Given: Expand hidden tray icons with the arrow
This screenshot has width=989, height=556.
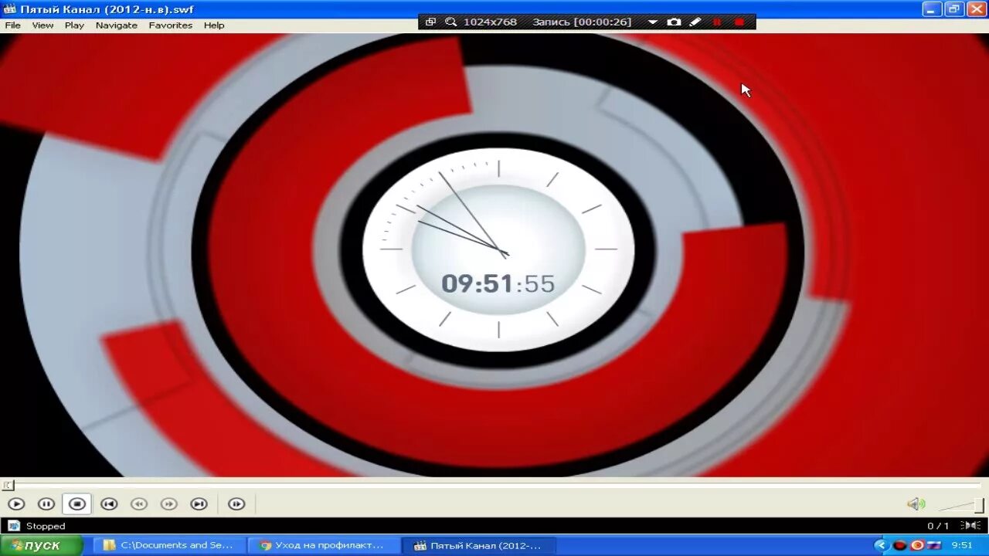Looking at the screenshot, I should click(882, 545).
